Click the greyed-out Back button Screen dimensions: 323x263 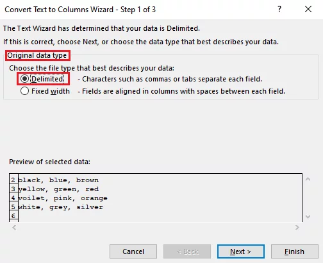pos(187,251)
